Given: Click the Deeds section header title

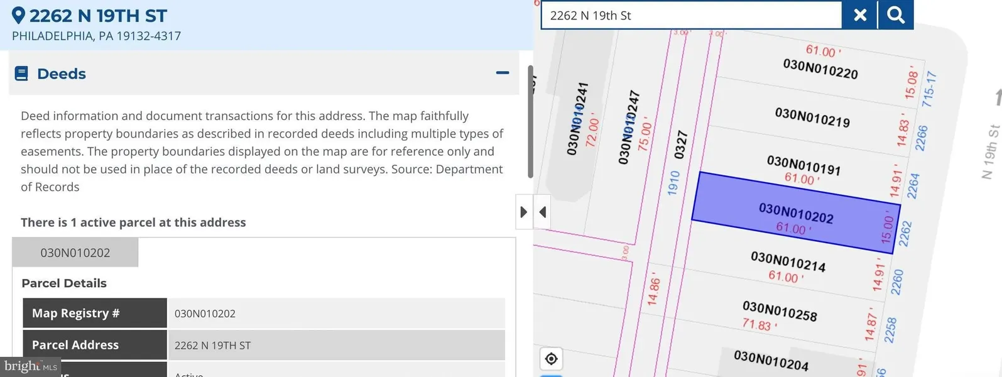Looking at the screenshot, I should click(62, 74).
